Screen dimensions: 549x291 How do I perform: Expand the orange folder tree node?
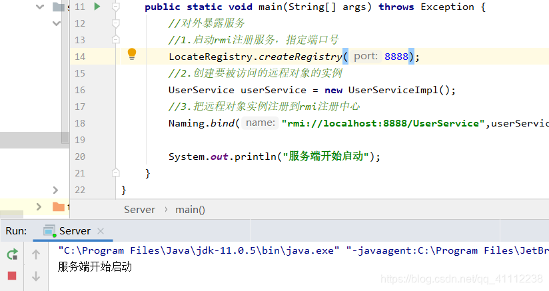click(x=39, y=206)
